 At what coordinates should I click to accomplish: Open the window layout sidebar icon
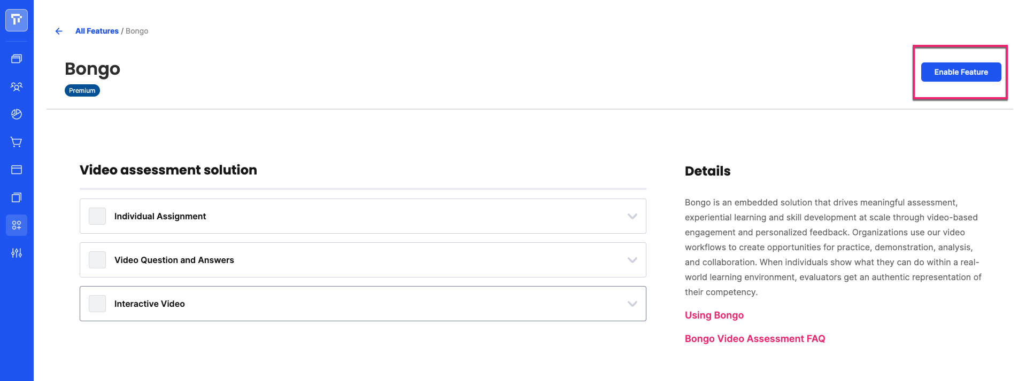click(x=17, y=170)
